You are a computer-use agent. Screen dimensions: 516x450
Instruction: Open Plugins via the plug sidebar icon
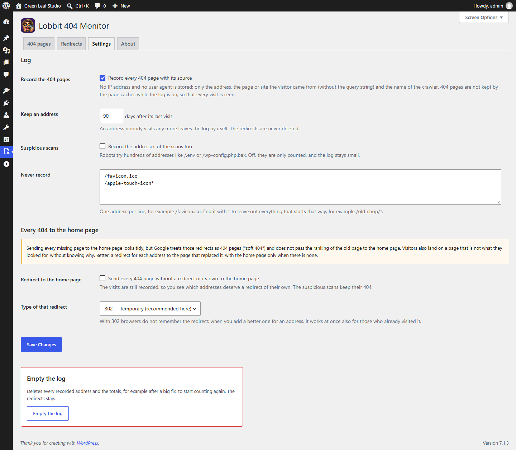tap(6, 103)
